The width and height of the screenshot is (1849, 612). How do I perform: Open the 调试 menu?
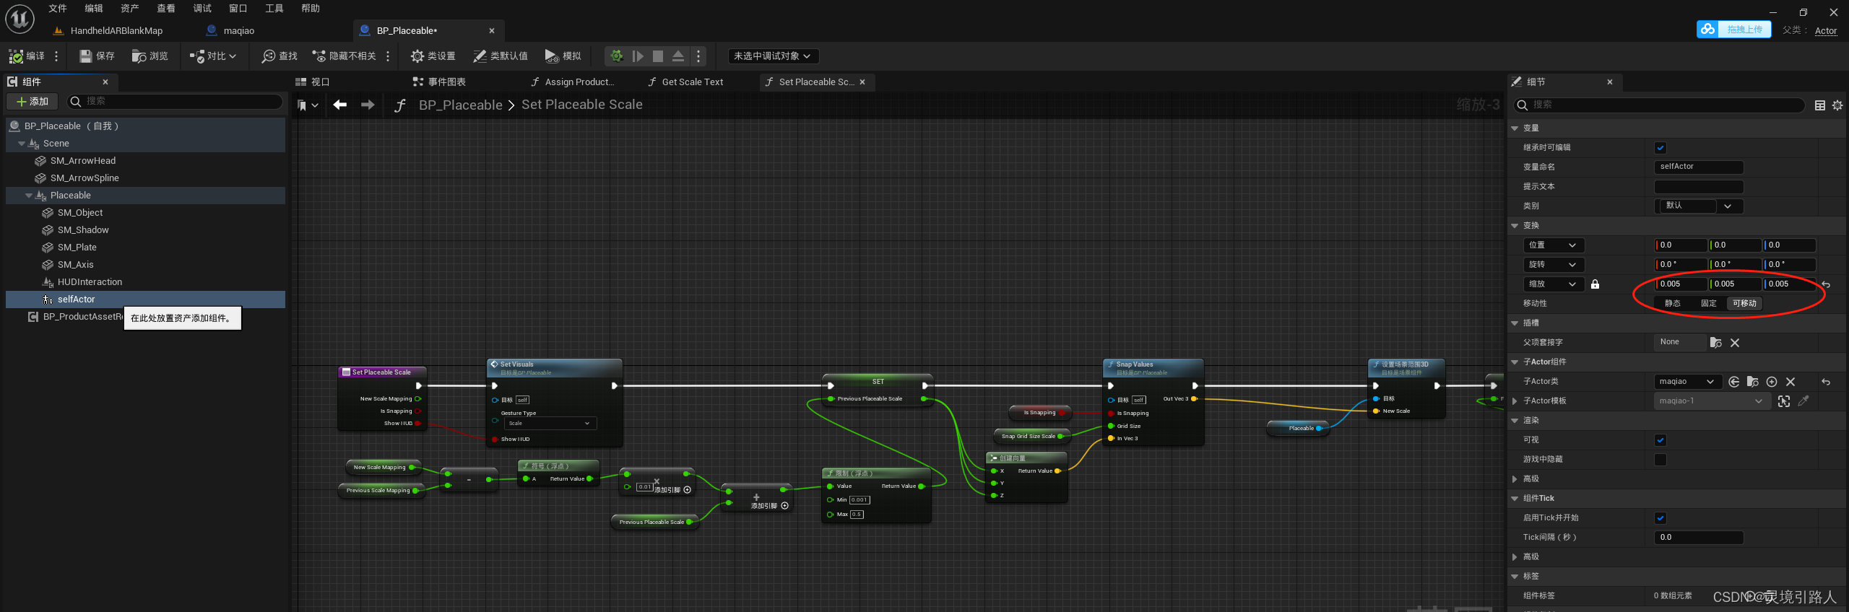coord(202,9)
